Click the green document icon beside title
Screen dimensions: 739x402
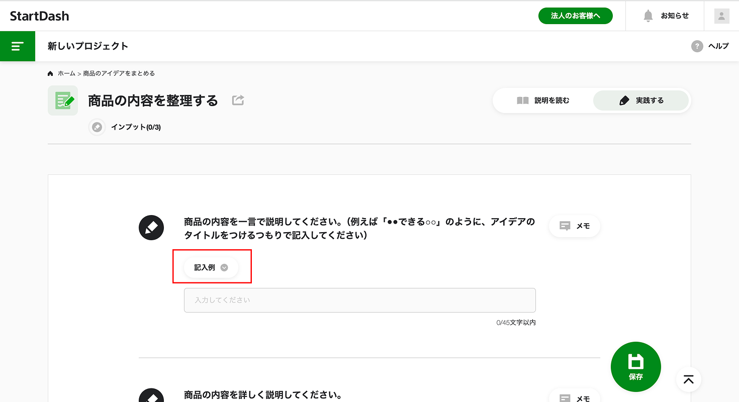coord(63,100)
